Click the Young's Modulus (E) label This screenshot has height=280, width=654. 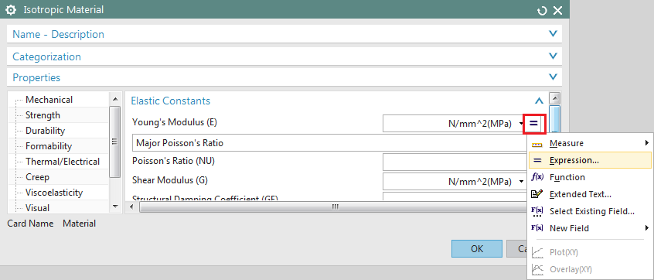click(x=175, y=122)
